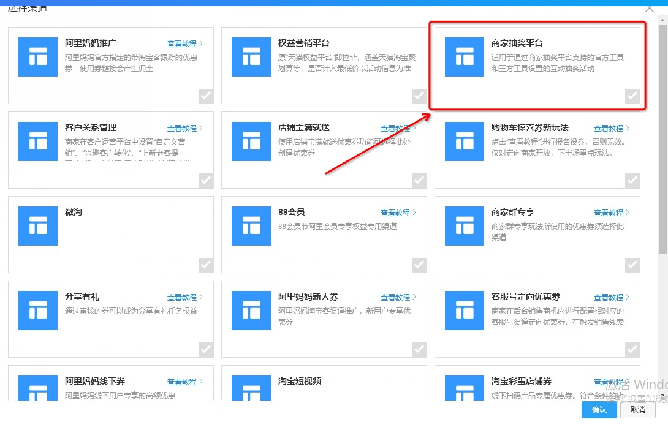This screenshot has width=668, height=430.
Task: Click the 阿里妈妈新人券 channel icon
Action: (x=251, y=311)
